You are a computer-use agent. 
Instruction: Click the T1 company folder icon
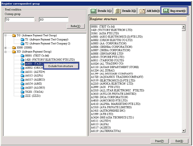pyautogui.click(x=22, y=39)
